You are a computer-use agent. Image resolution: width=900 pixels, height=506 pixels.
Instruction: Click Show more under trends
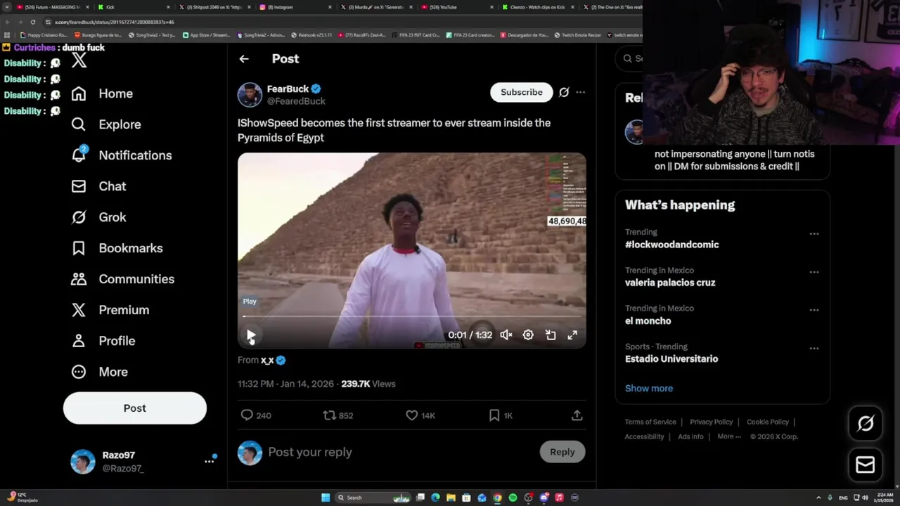649,388
